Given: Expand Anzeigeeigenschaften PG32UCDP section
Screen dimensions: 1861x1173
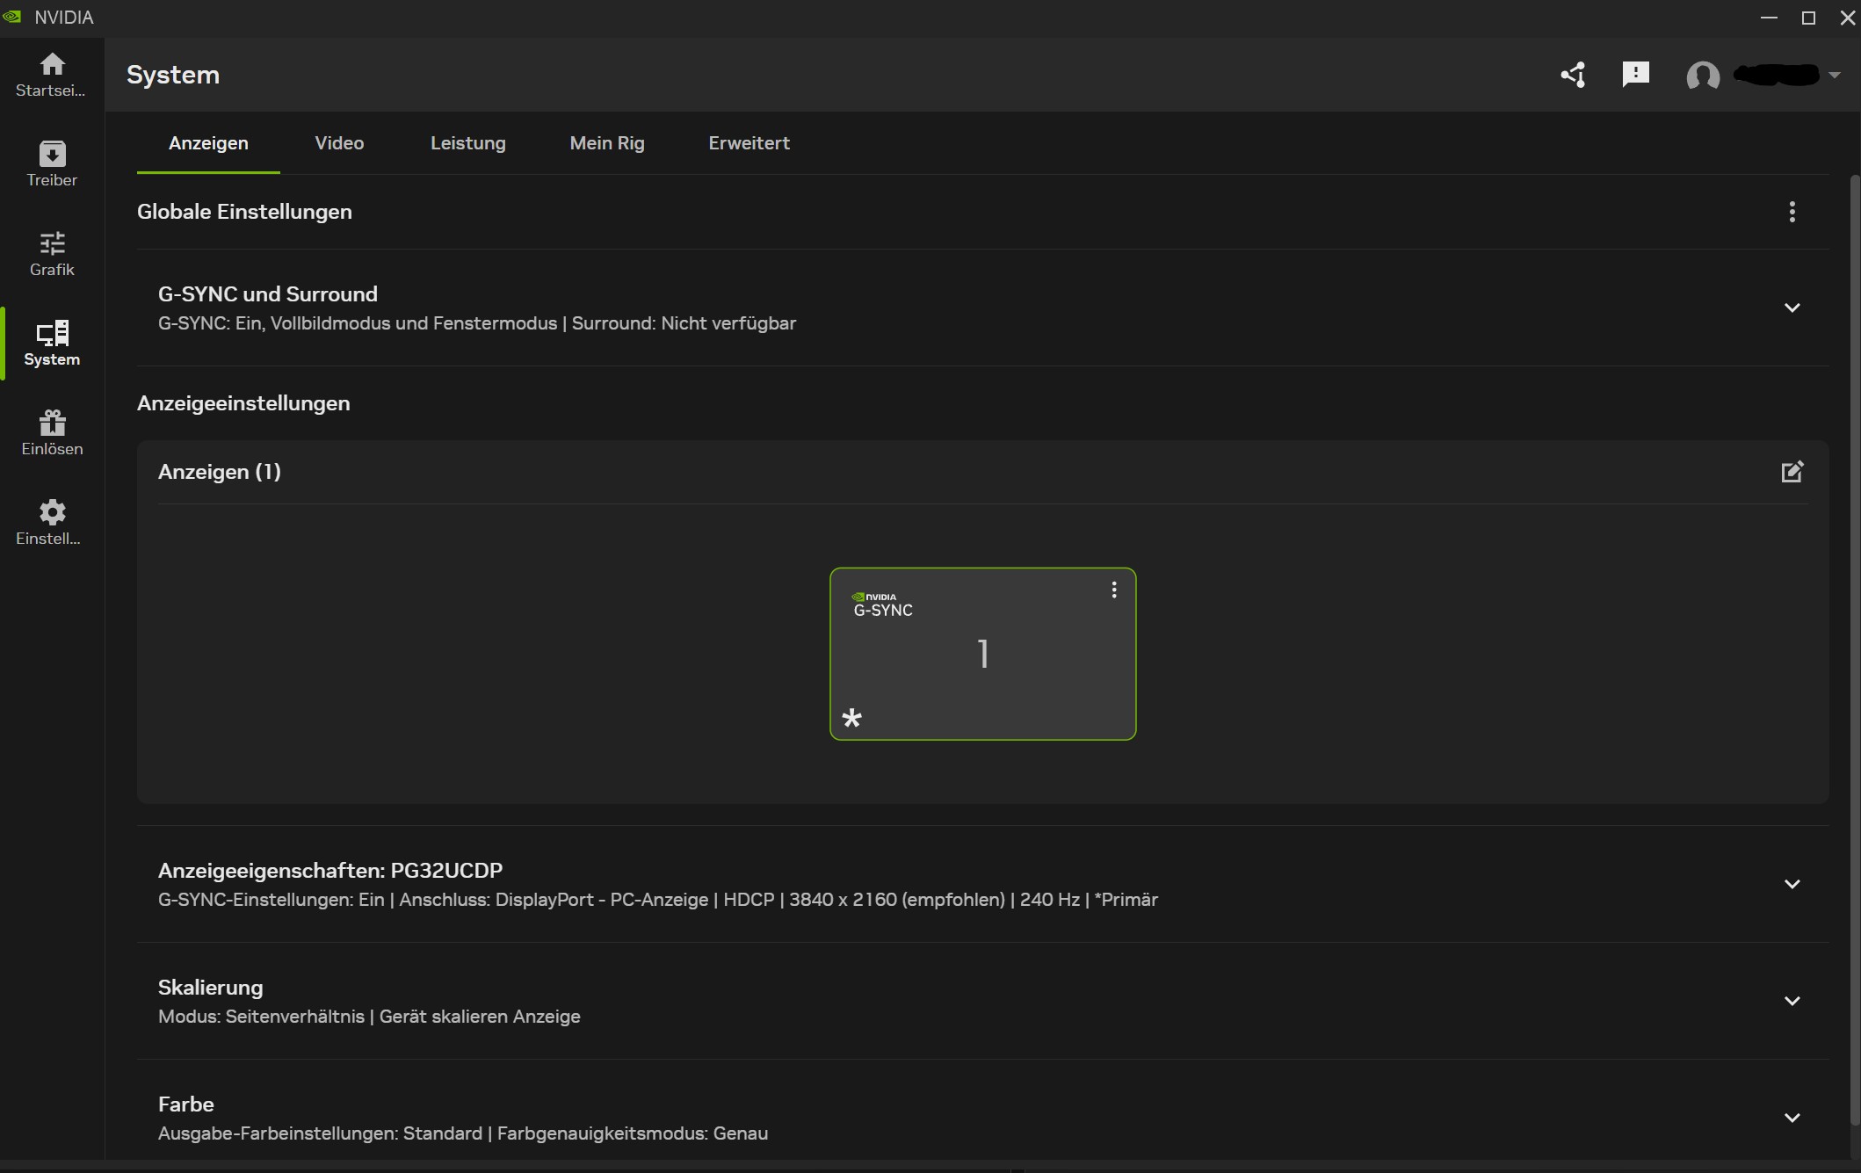Looking at the screenshot, I should pos(1792,884).
